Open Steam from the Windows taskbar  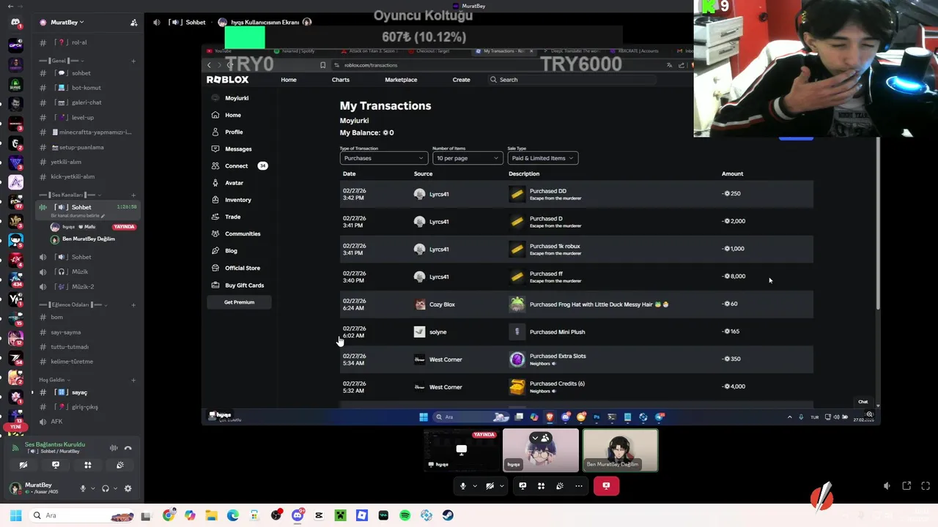(x=448, y=515)
